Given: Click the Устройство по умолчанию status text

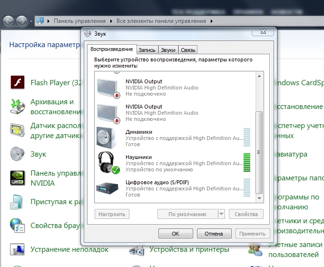Looking at the screenshot, I should pyautogui.click(x=159, y=169).
